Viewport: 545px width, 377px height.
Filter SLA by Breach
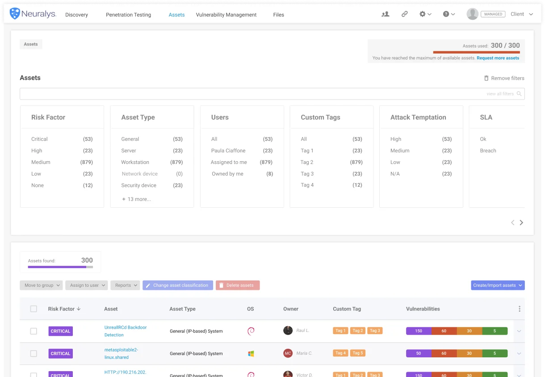point(488,151)
